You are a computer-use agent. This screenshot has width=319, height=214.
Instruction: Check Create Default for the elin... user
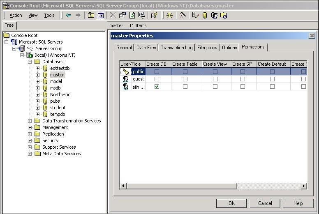coord(272,87)
